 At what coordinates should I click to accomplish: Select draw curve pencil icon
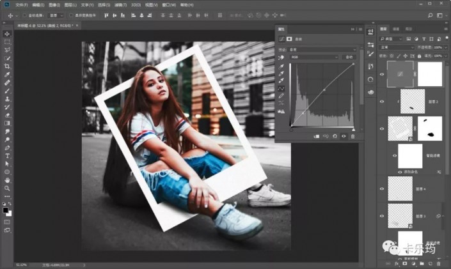[281, 96]
